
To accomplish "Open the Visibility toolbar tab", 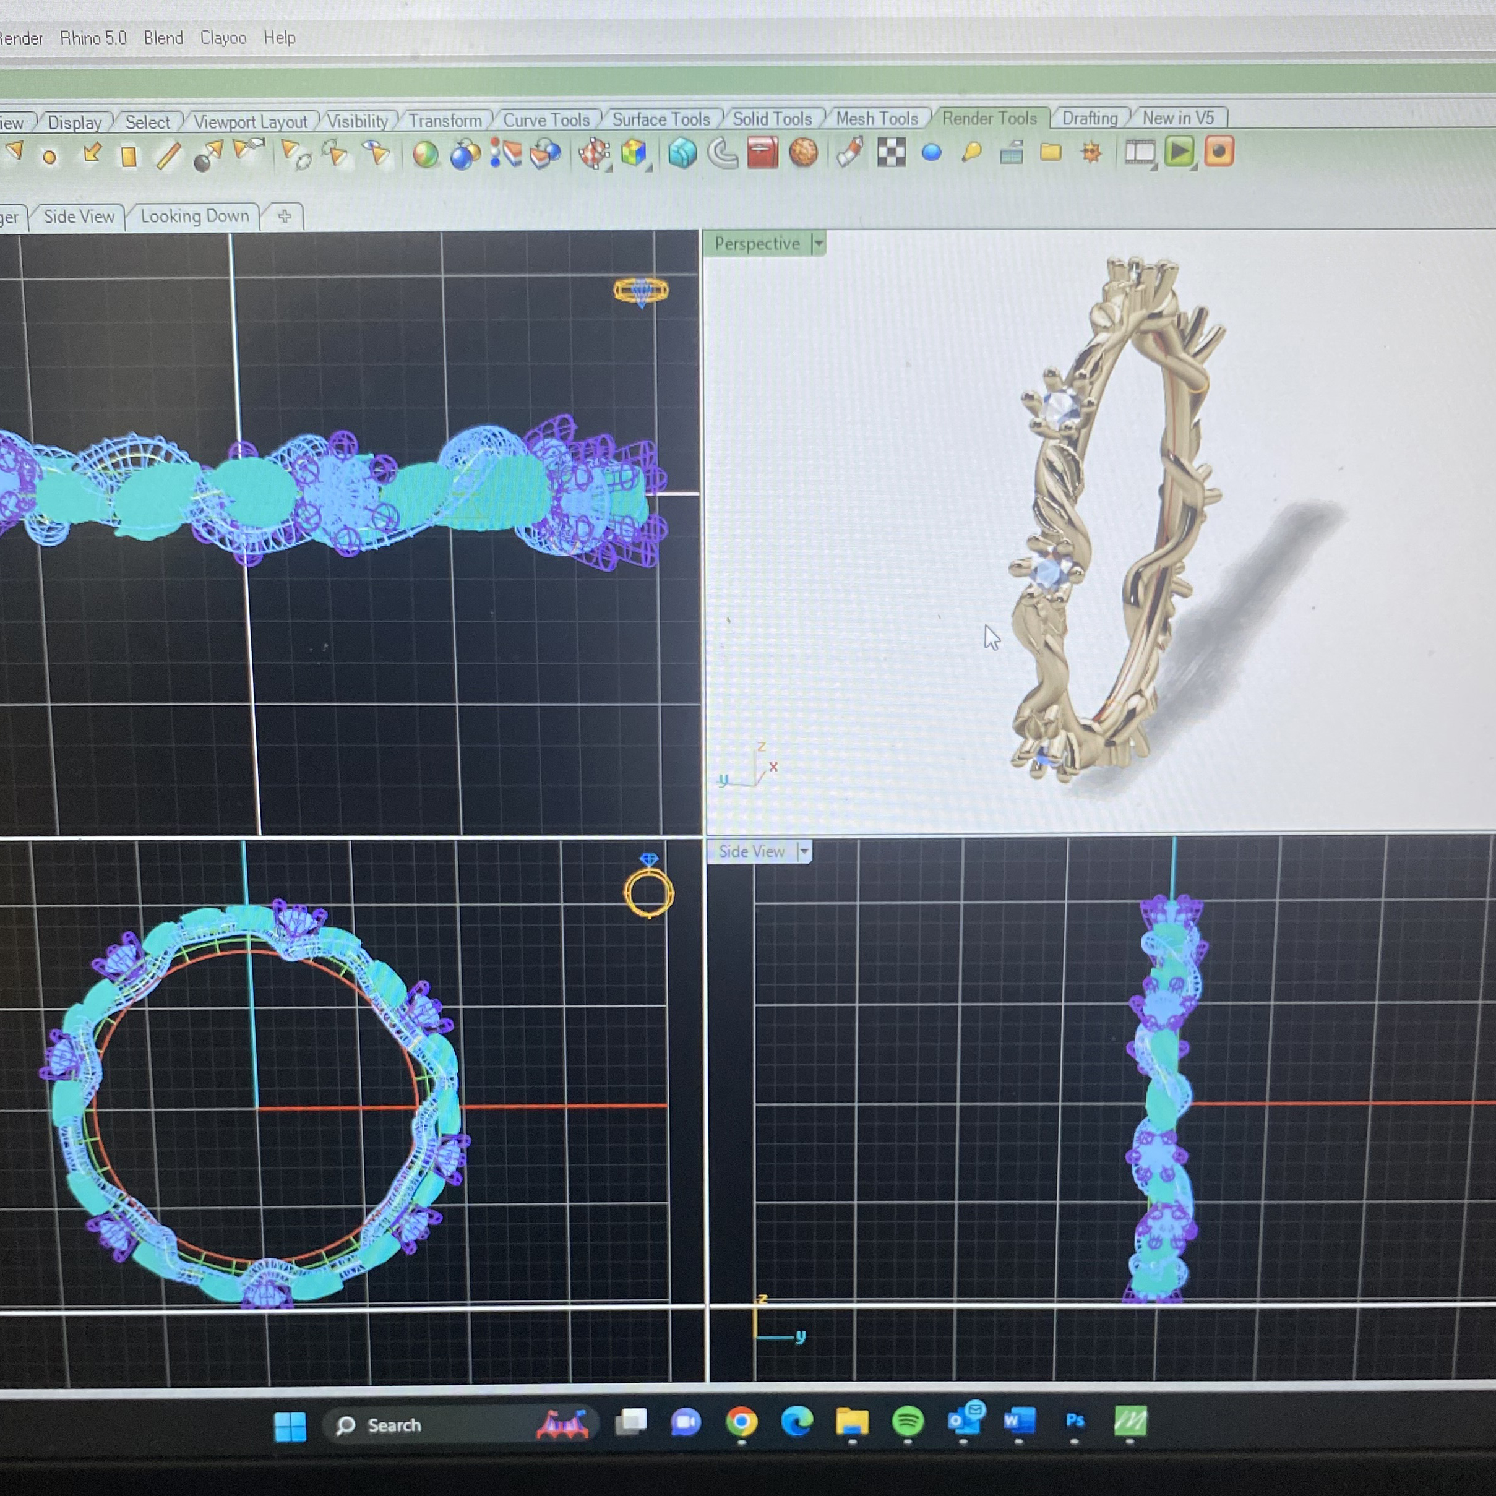I will (x=357, y=121).
